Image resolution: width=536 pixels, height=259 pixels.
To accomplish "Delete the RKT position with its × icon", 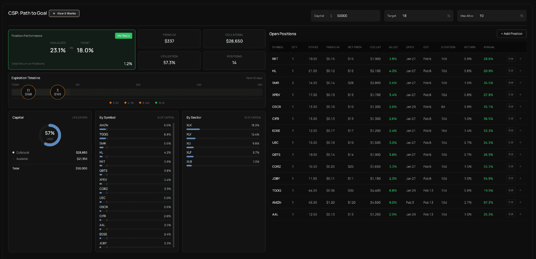I will [520, 59].
